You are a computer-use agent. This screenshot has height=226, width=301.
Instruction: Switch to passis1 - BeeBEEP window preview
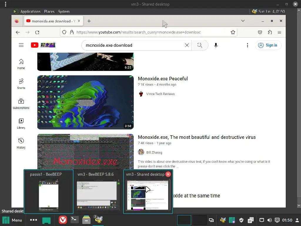(49, 192)
